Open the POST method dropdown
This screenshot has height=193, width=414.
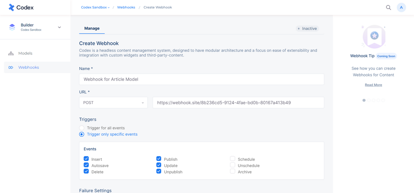(x=113, y=103)
